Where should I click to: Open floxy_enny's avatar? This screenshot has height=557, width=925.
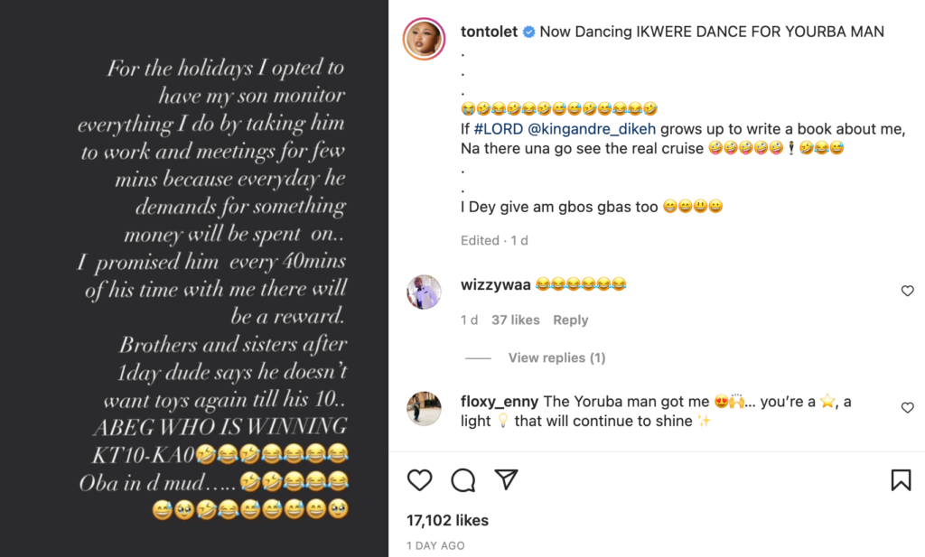click(x=425, y=409)
